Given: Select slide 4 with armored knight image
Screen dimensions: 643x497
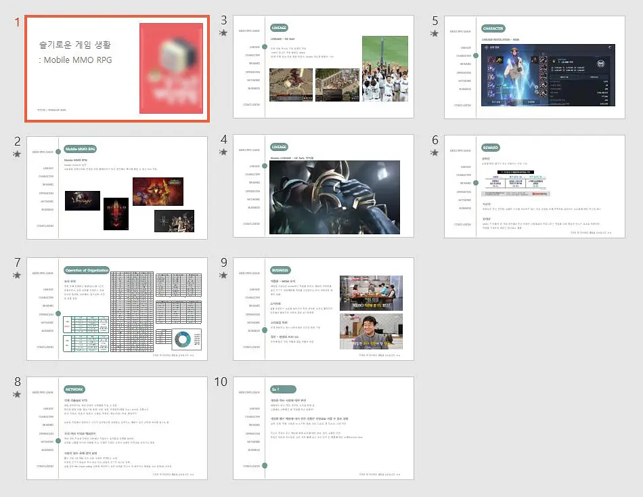Looking at the screenshot, I should tap(324, 186).
